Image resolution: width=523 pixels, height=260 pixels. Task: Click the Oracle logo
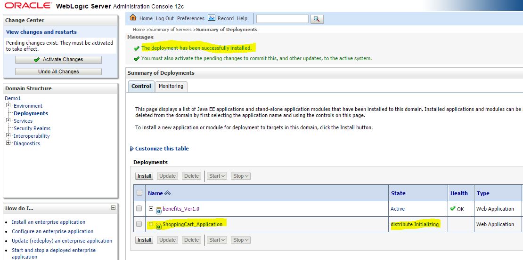(x=28, y=6)
